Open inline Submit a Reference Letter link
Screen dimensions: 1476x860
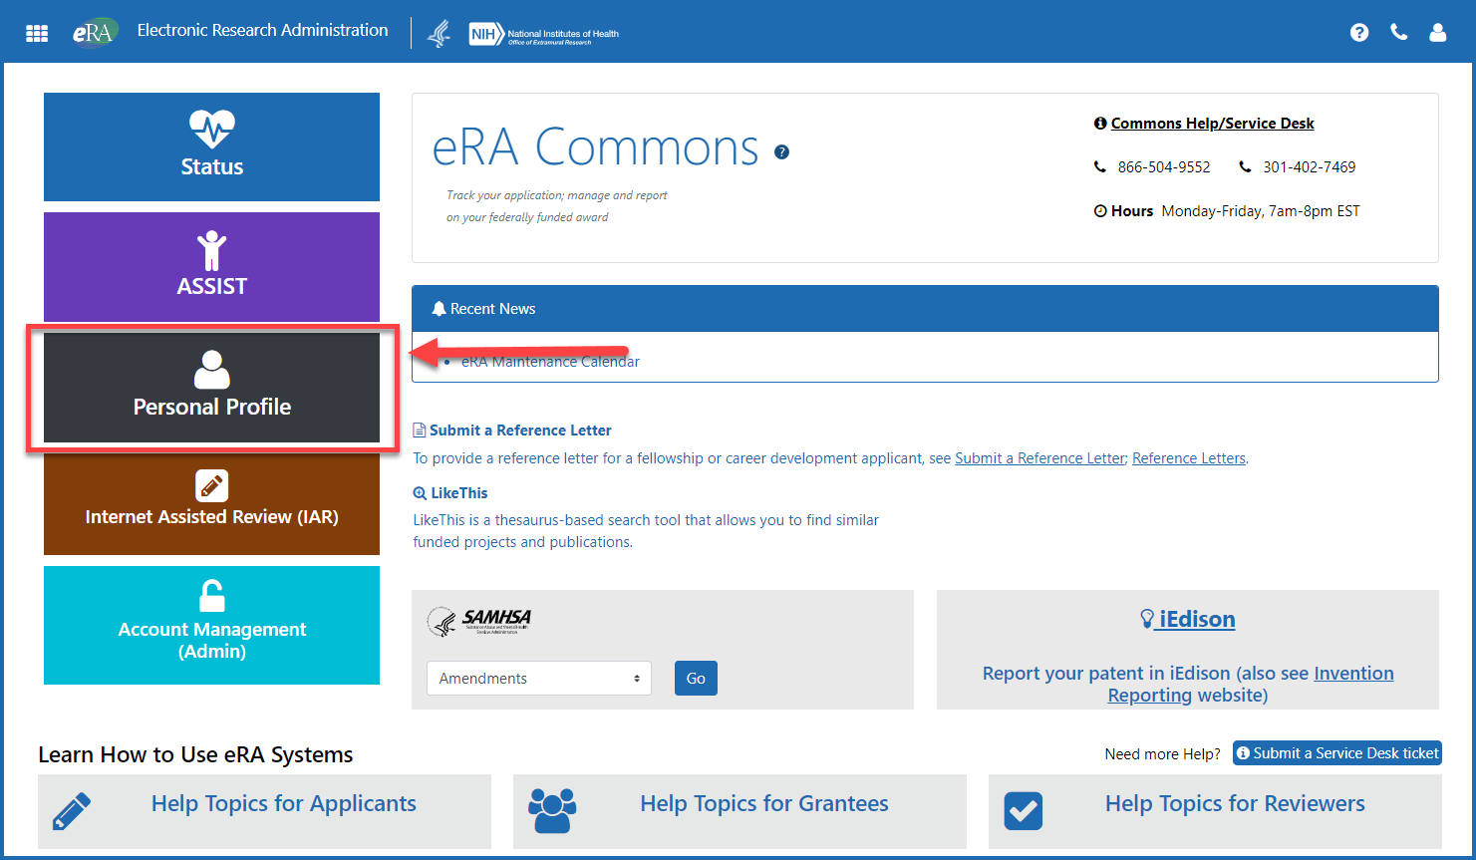tap(1039, 458)
